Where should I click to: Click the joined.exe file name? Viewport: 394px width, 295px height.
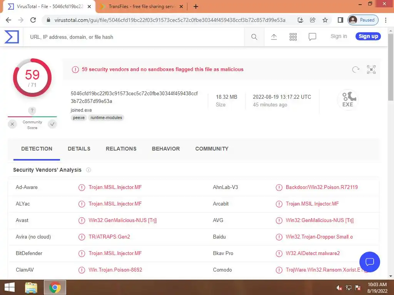coord(81,110)
